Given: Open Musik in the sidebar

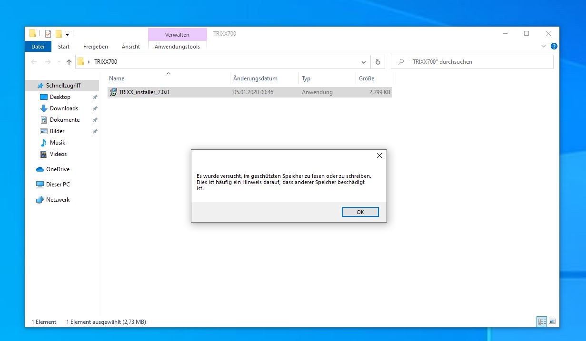Looking at the screenshot, I should point(57,143).
